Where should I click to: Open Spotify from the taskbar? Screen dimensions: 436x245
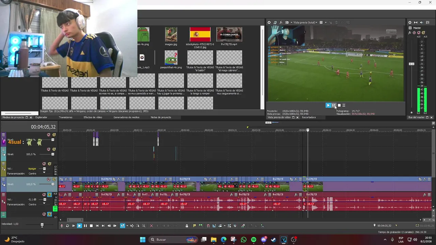click(253, 240)
